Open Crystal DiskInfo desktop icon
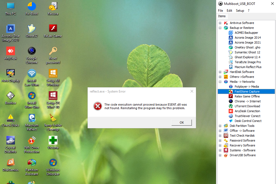The width and height of the screenshot is (276, 184). tap(11, 145)
